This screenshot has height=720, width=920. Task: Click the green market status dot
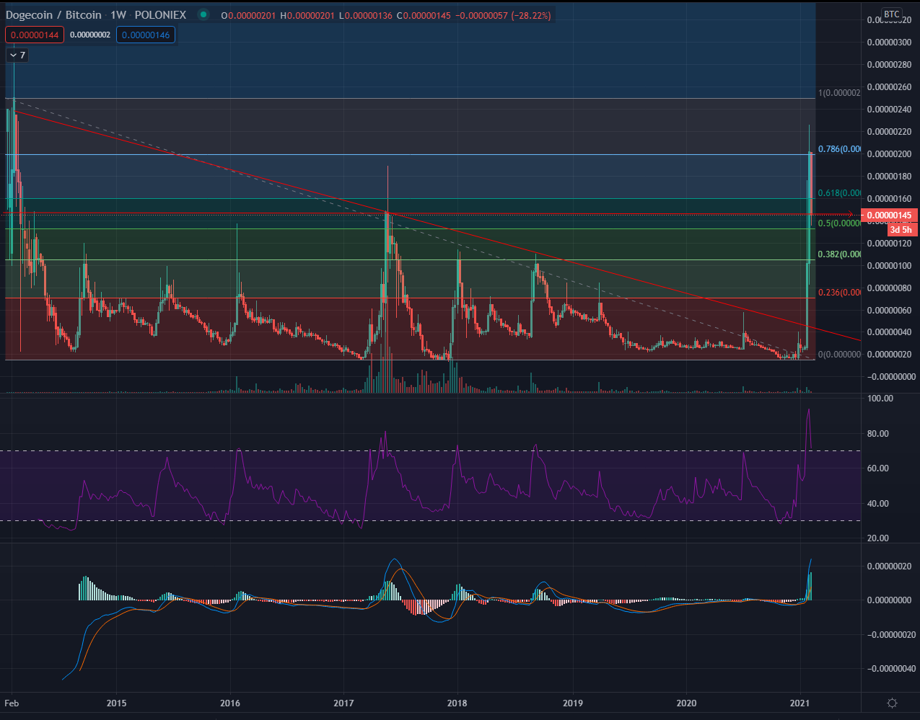[x=204, y=15]
